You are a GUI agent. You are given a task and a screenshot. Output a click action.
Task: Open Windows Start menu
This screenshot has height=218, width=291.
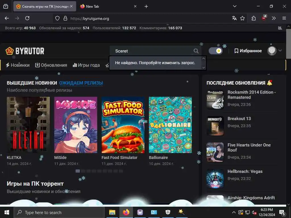(7, 212)
